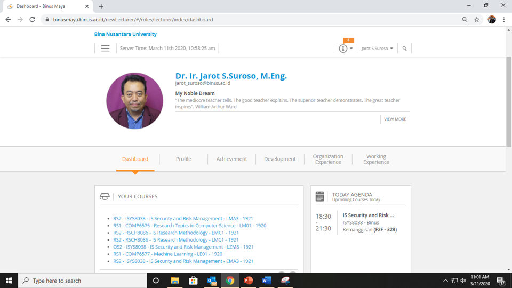The image size is (512, 288).
Task: Open PowerPoint from the taskbar
Action: point(249,281)
